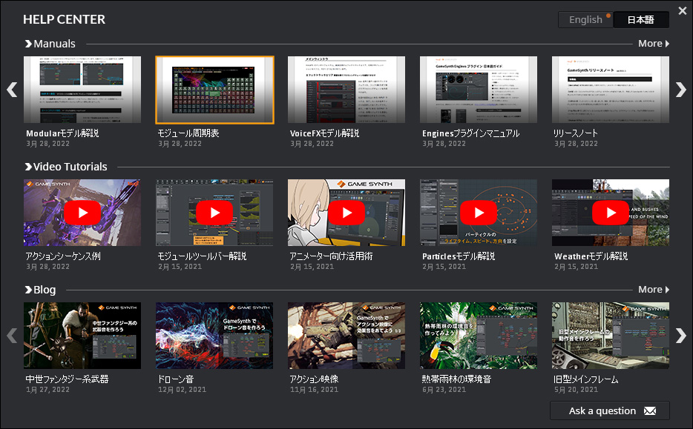The width and height of the screenshot is (693, 429).
Task: Open the 熱帯雨林の環境音 blog thumbnail
Action: (479, 336)
